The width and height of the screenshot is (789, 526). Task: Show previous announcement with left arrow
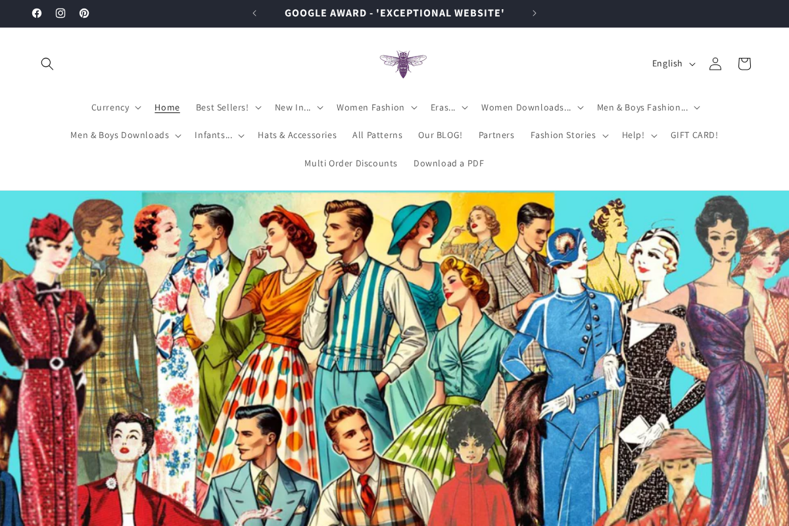click(253, 12)
